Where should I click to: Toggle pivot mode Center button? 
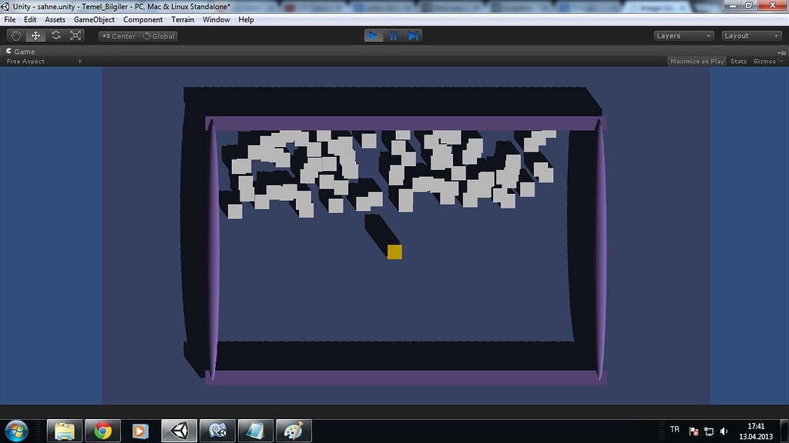click(119, 36)
